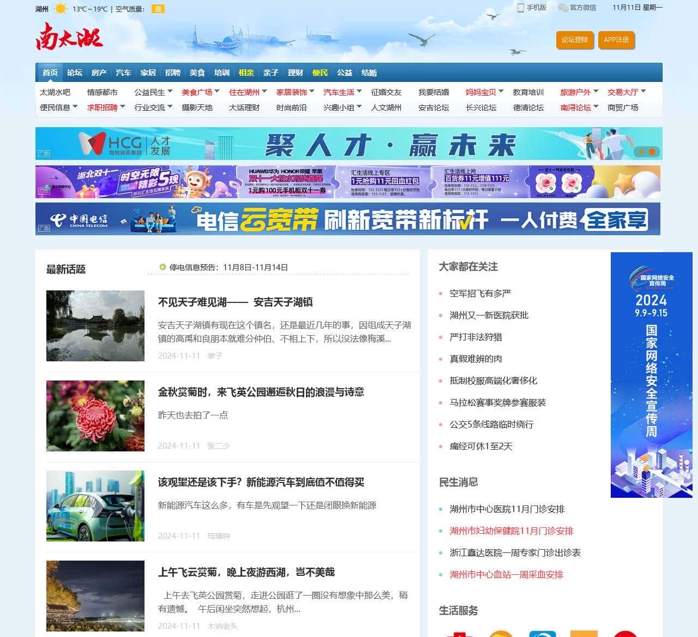Screen dimensions: 698x637
Task: Click the 论坛登陆 login button
Action: (x=575, y=40)
